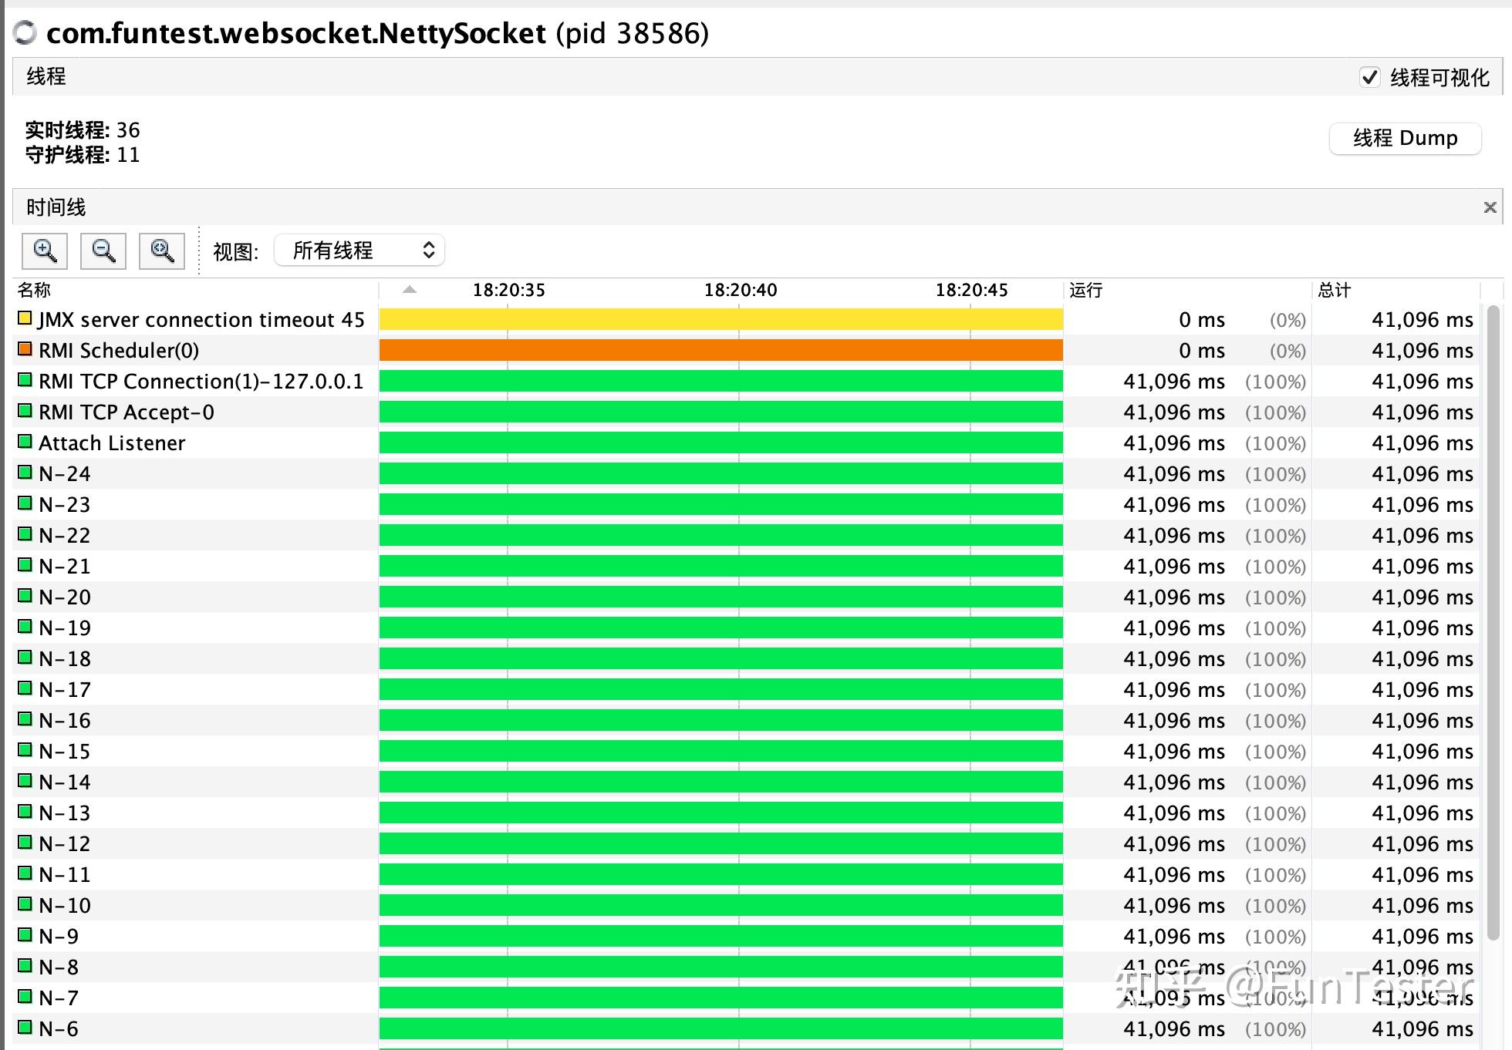This screenshot has width=1512, height=1050.
Task: Click the sort triangle in the timeline column header
Action: [x=408, y=289]
